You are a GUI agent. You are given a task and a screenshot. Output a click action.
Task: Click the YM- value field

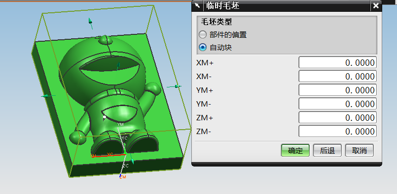pos(337,104)
